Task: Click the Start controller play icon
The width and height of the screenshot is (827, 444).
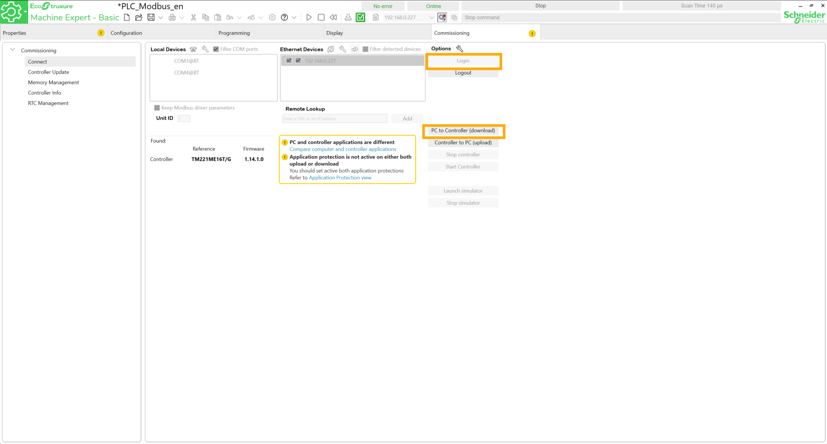Action: pos(309,18)
